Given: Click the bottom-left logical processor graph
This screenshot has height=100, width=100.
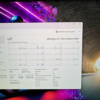Looking at the screenshot, I should click(18, 63).
